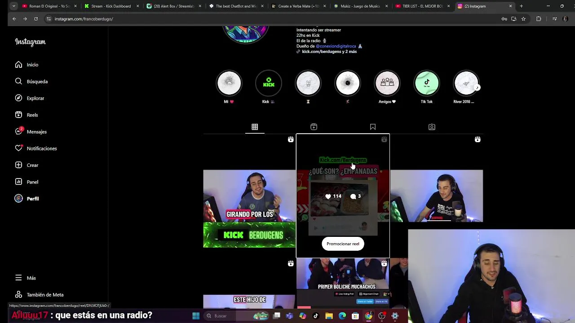Click the Instagram logo
Screen dimensions: 575x323
tap(30, 42)
